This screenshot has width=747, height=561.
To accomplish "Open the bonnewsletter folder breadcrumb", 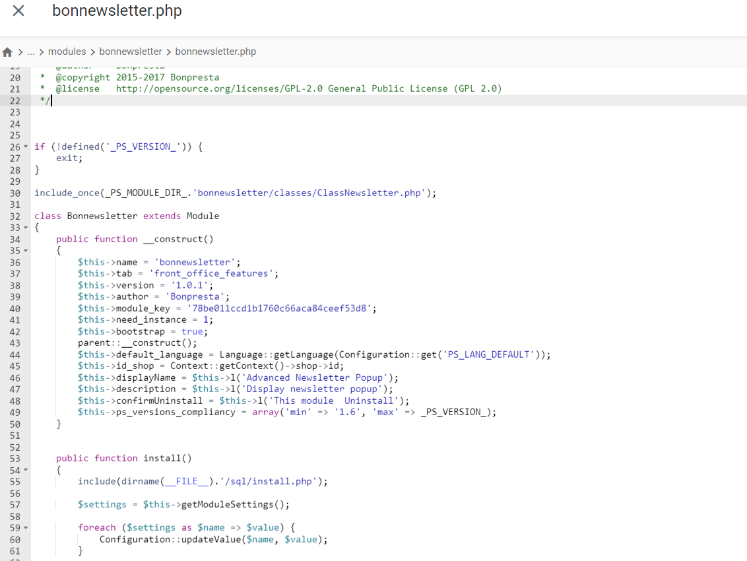I will [x=131, y=51].
